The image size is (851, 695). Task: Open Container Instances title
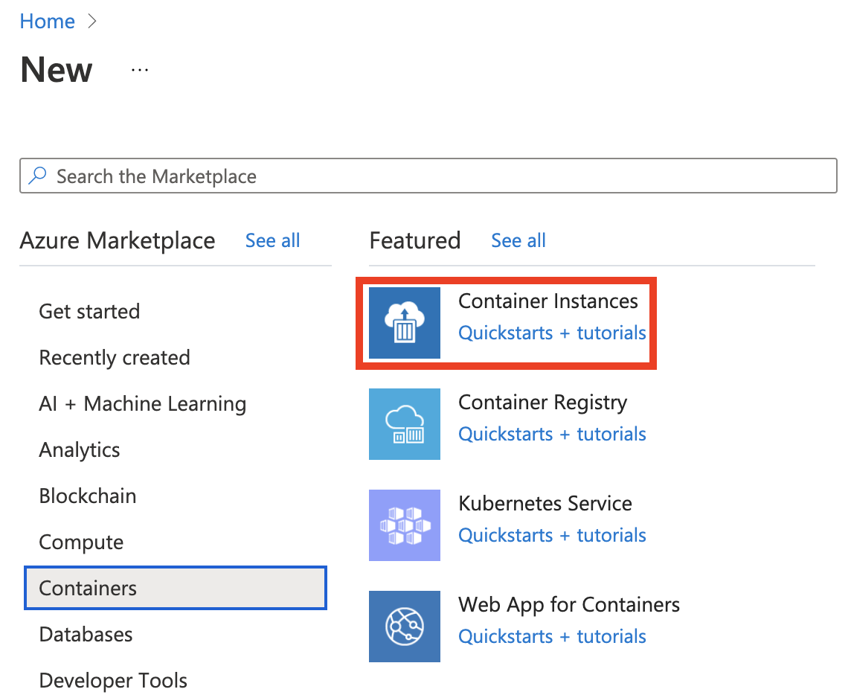(548, 301)
